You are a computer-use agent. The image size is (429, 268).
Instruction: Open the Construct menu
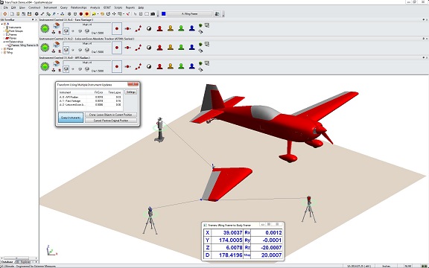click(x=34, y=7)
